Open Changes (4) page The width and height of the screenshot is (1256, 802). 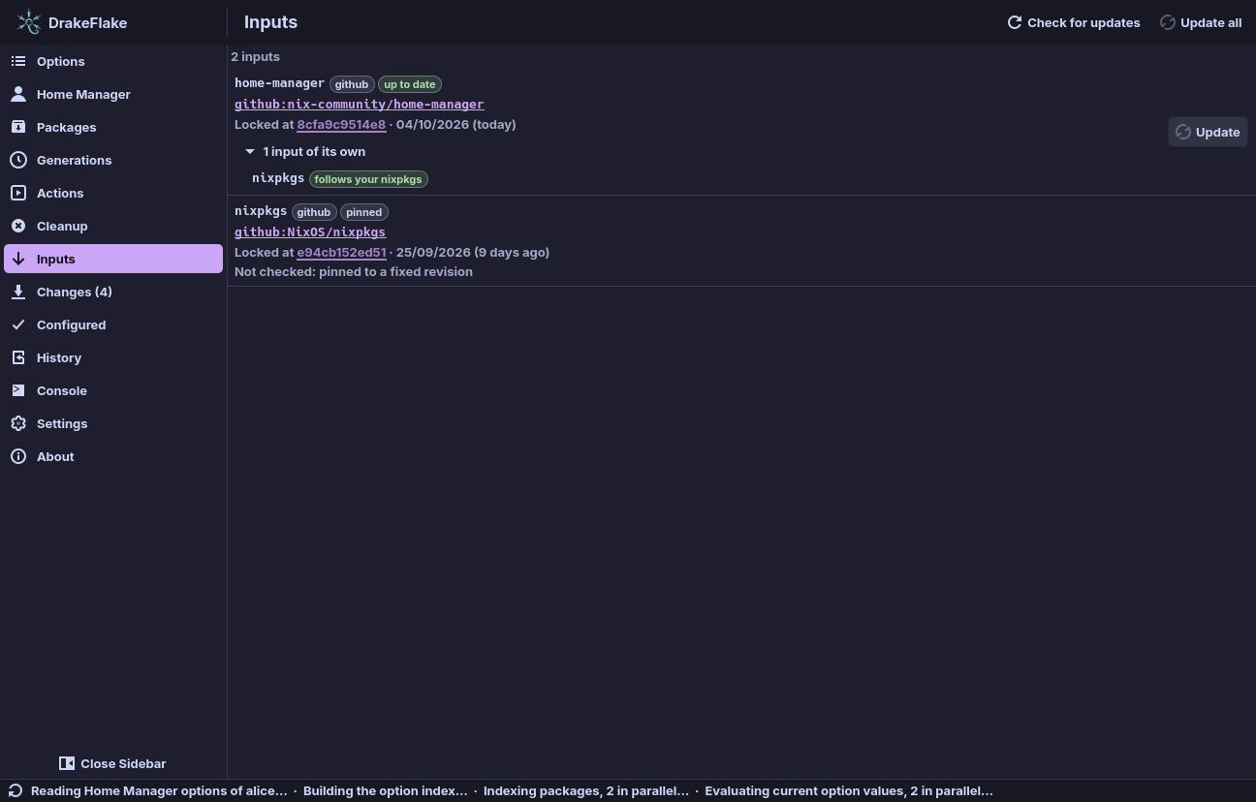(113, 292)
